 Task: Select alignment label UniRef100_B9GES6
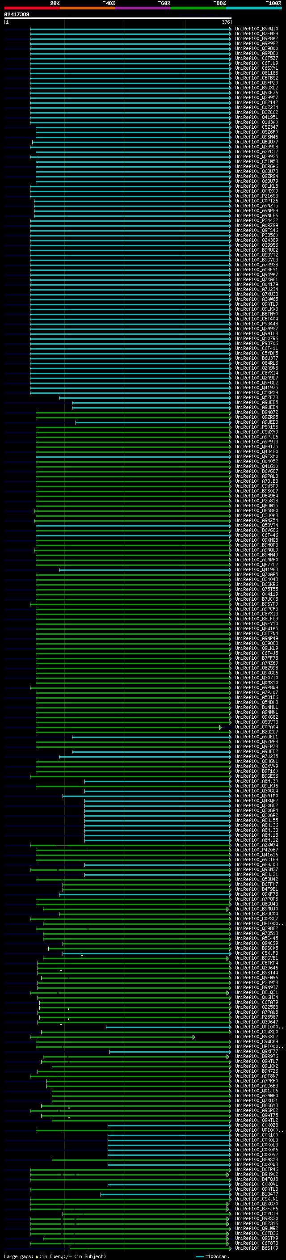tap(257, 776)
